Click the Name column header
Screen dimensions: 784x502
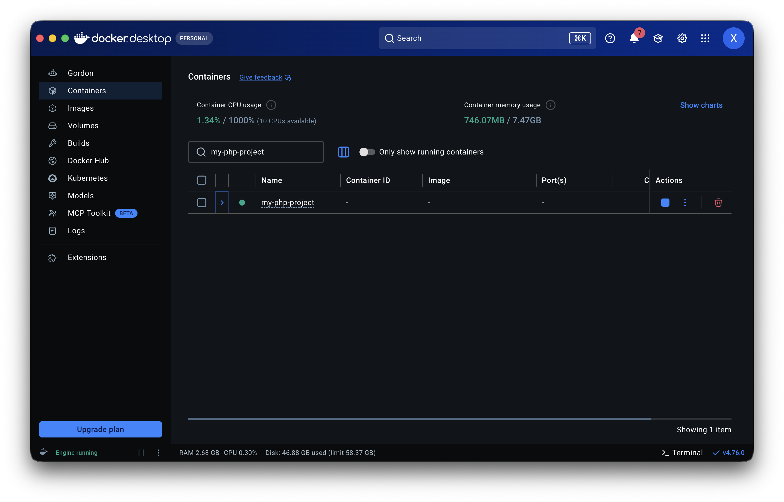(x=272, y=180)
